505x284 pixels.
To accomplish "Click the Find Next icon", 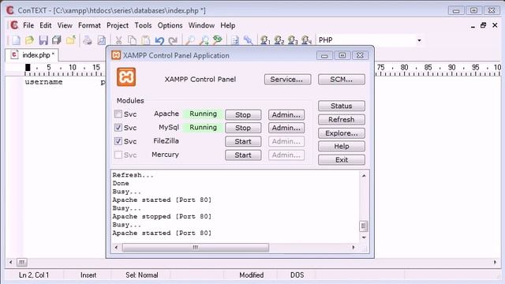I will (x=204, y=40).
